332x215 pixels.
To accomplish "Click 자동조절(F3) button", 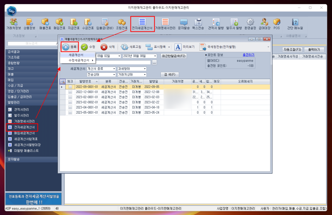I will 292,49.
